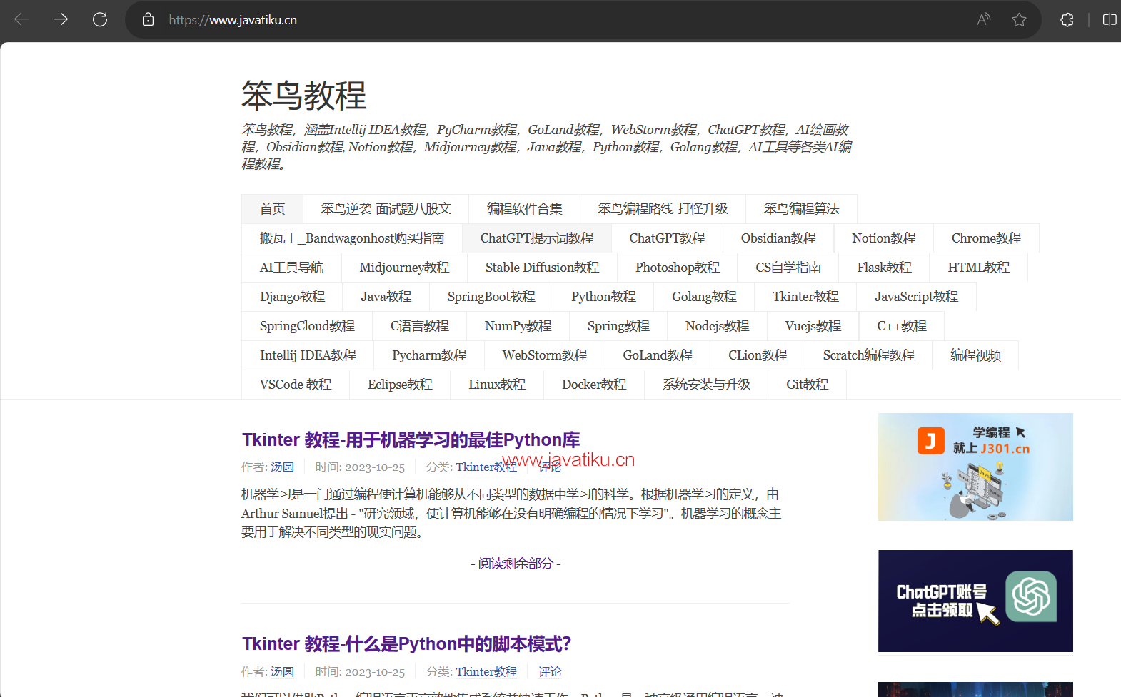Open Django教程 menu item
Viewport: 1121px width, 697px height.
(292, 297)
